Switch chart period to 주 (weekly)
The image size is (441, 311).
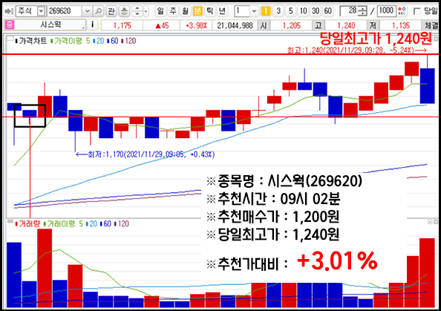[x=173, y=11]
